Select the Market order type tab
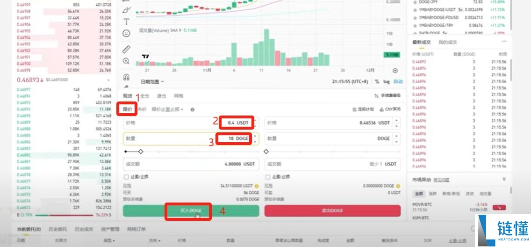The width and height of the screenshot is (531, 247). pyautogui.click(x=142, y=109)
